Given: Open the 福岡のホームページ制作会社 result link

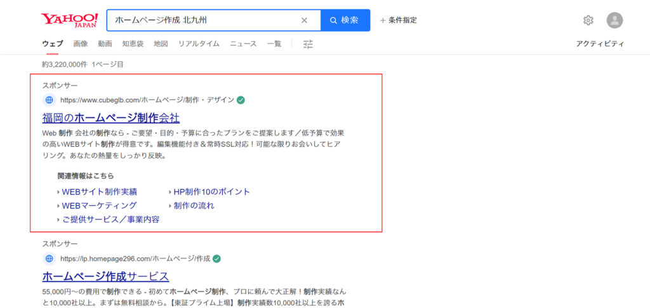Looking at the screenshot, I should pos(110,118).
